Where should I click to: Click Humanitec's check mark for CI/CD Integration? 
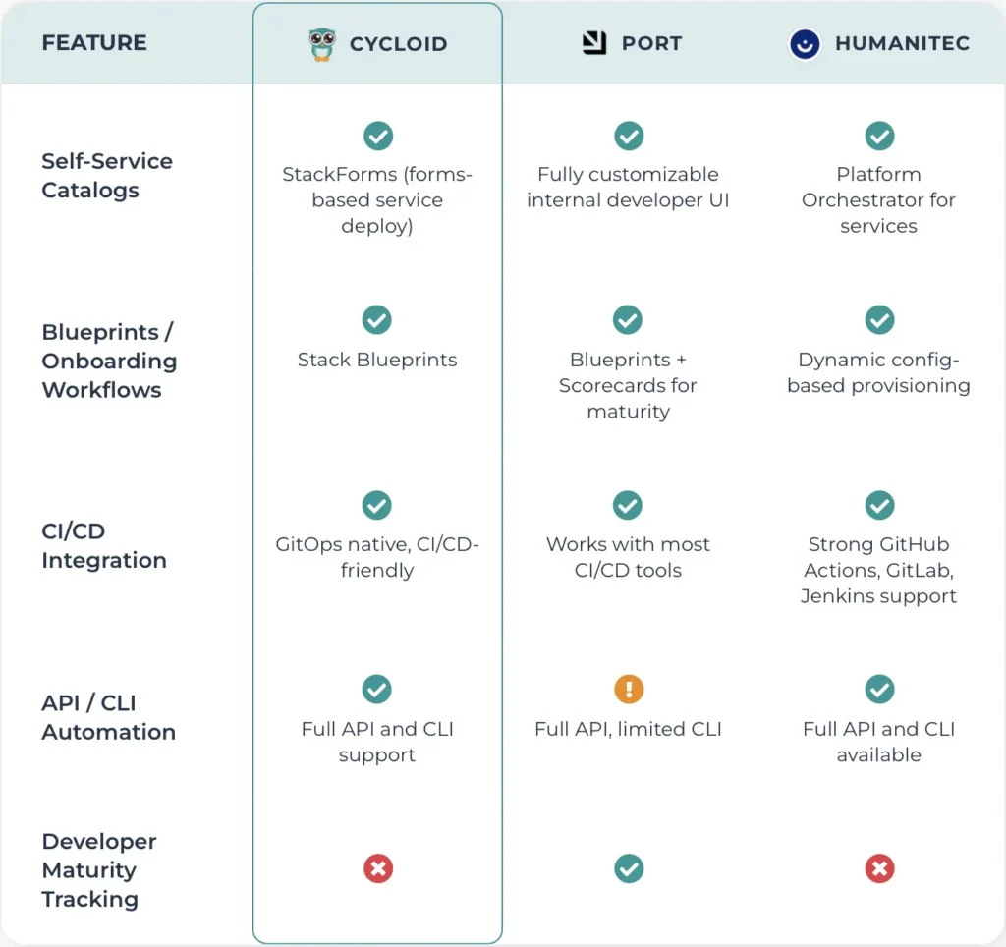coord(879,505)
